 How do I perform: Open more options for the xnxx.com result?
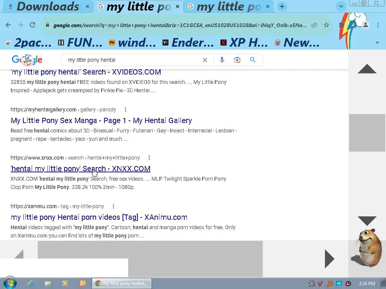pyautogui.click(x=149, y=158)
